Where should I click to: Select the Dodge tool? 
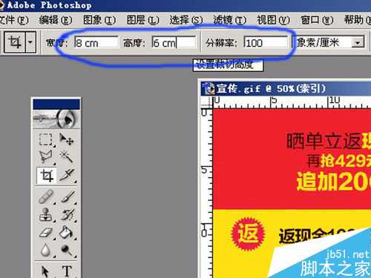point(66,250)
